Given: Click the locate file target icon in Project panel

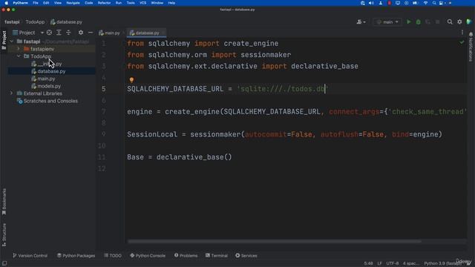Looking at the screenshot, I should point(49,33).
